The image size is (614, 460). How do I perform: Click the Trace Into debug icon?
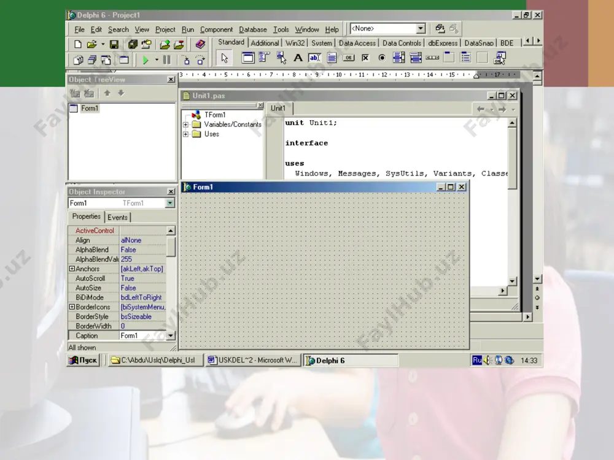pyautogui.click(x=187, y=60)
